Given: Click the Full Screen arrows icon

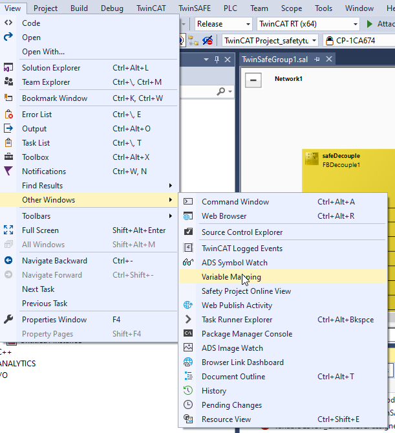Looking at the screenshot, I should (x=8, y=230).
